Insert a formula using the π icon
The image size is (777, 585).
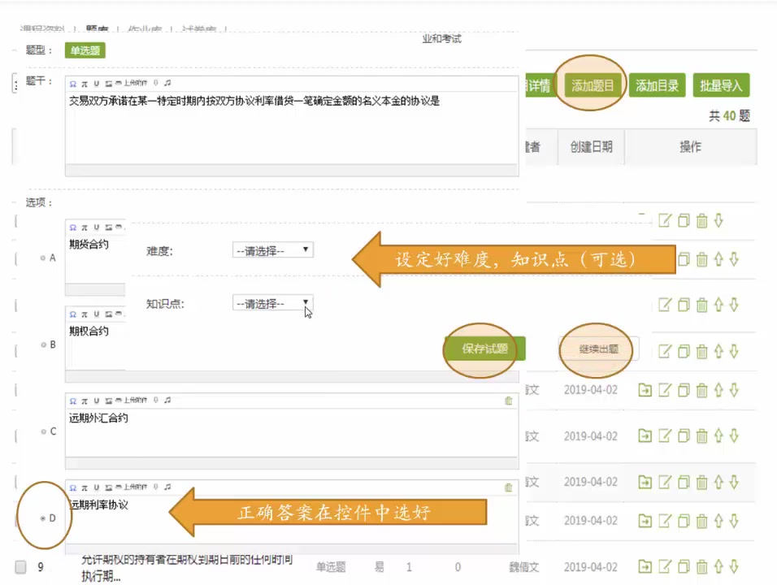click(85, 83)
